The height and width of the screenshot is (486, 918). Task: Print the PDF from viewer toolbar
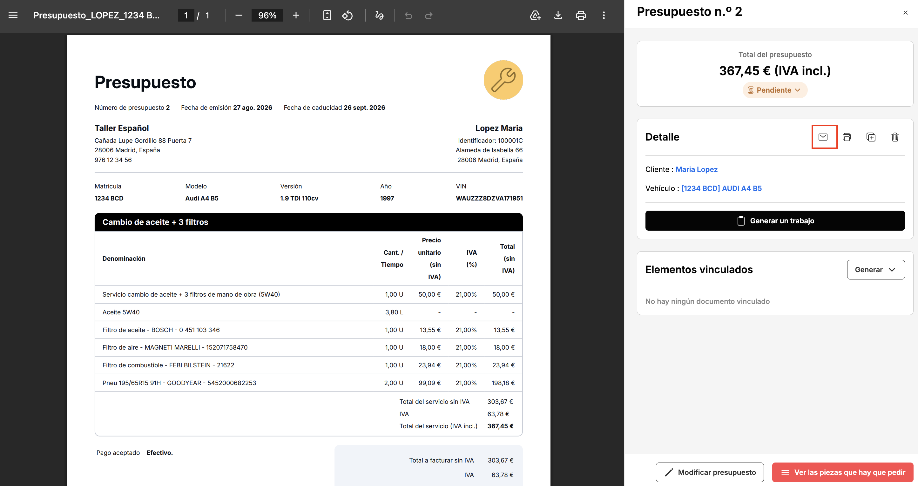pyautogui.click(x=581, y=15)
